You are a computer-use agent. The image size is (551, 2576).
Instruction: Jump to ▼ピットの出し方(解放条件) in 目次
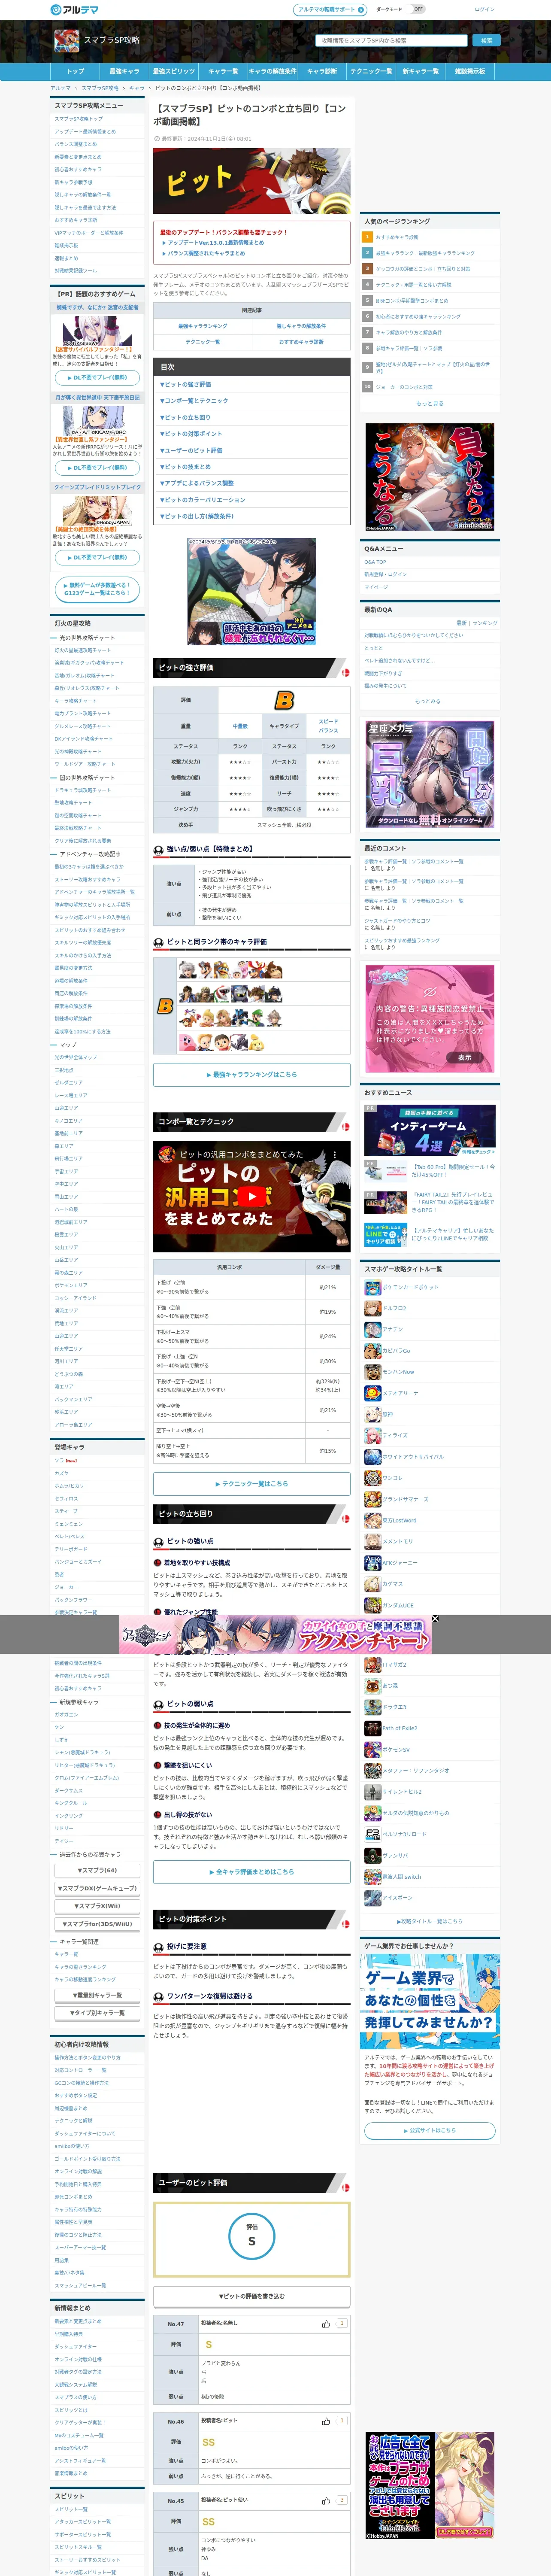pos(197,516)
